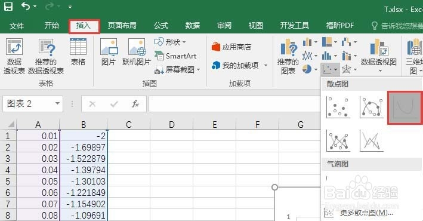Select column D header
Image resolution: width=423 pixels, height=221 pixels.
coord(172,125)
